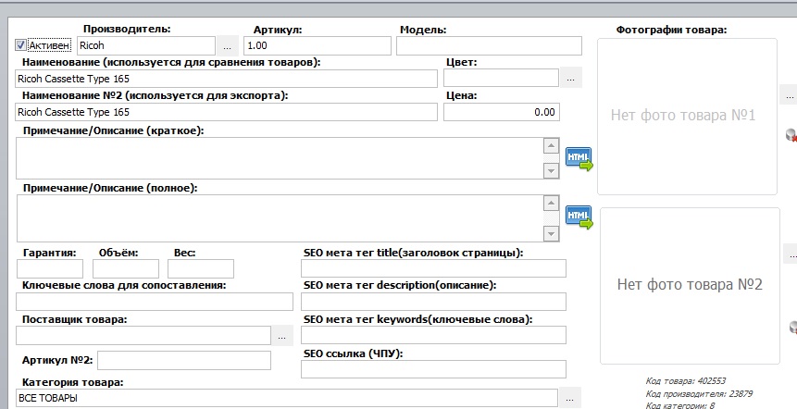This screenshot has height=409, width=797.
Task: Click the SEO meta keywords field
Action: (433, 335)
